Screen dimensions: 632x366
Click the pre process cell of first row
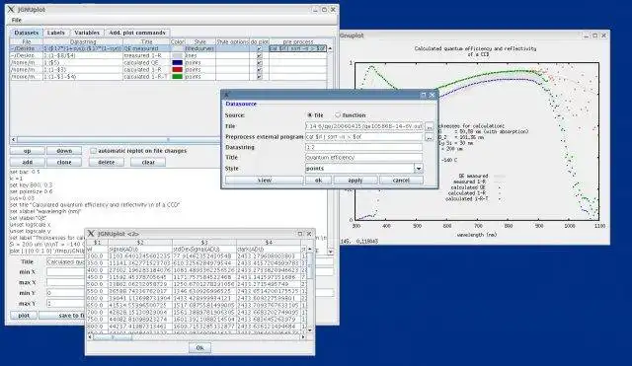pos(297,48)
